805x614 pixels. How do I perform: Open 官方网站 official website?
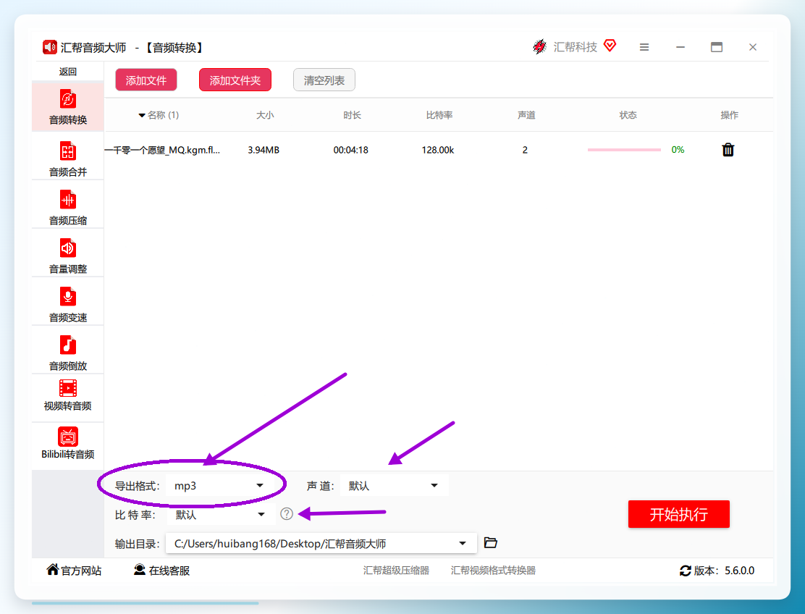pos(74,571)
